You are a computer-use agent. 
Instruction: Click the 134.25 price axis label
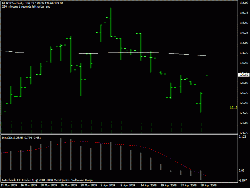(244, 33)
